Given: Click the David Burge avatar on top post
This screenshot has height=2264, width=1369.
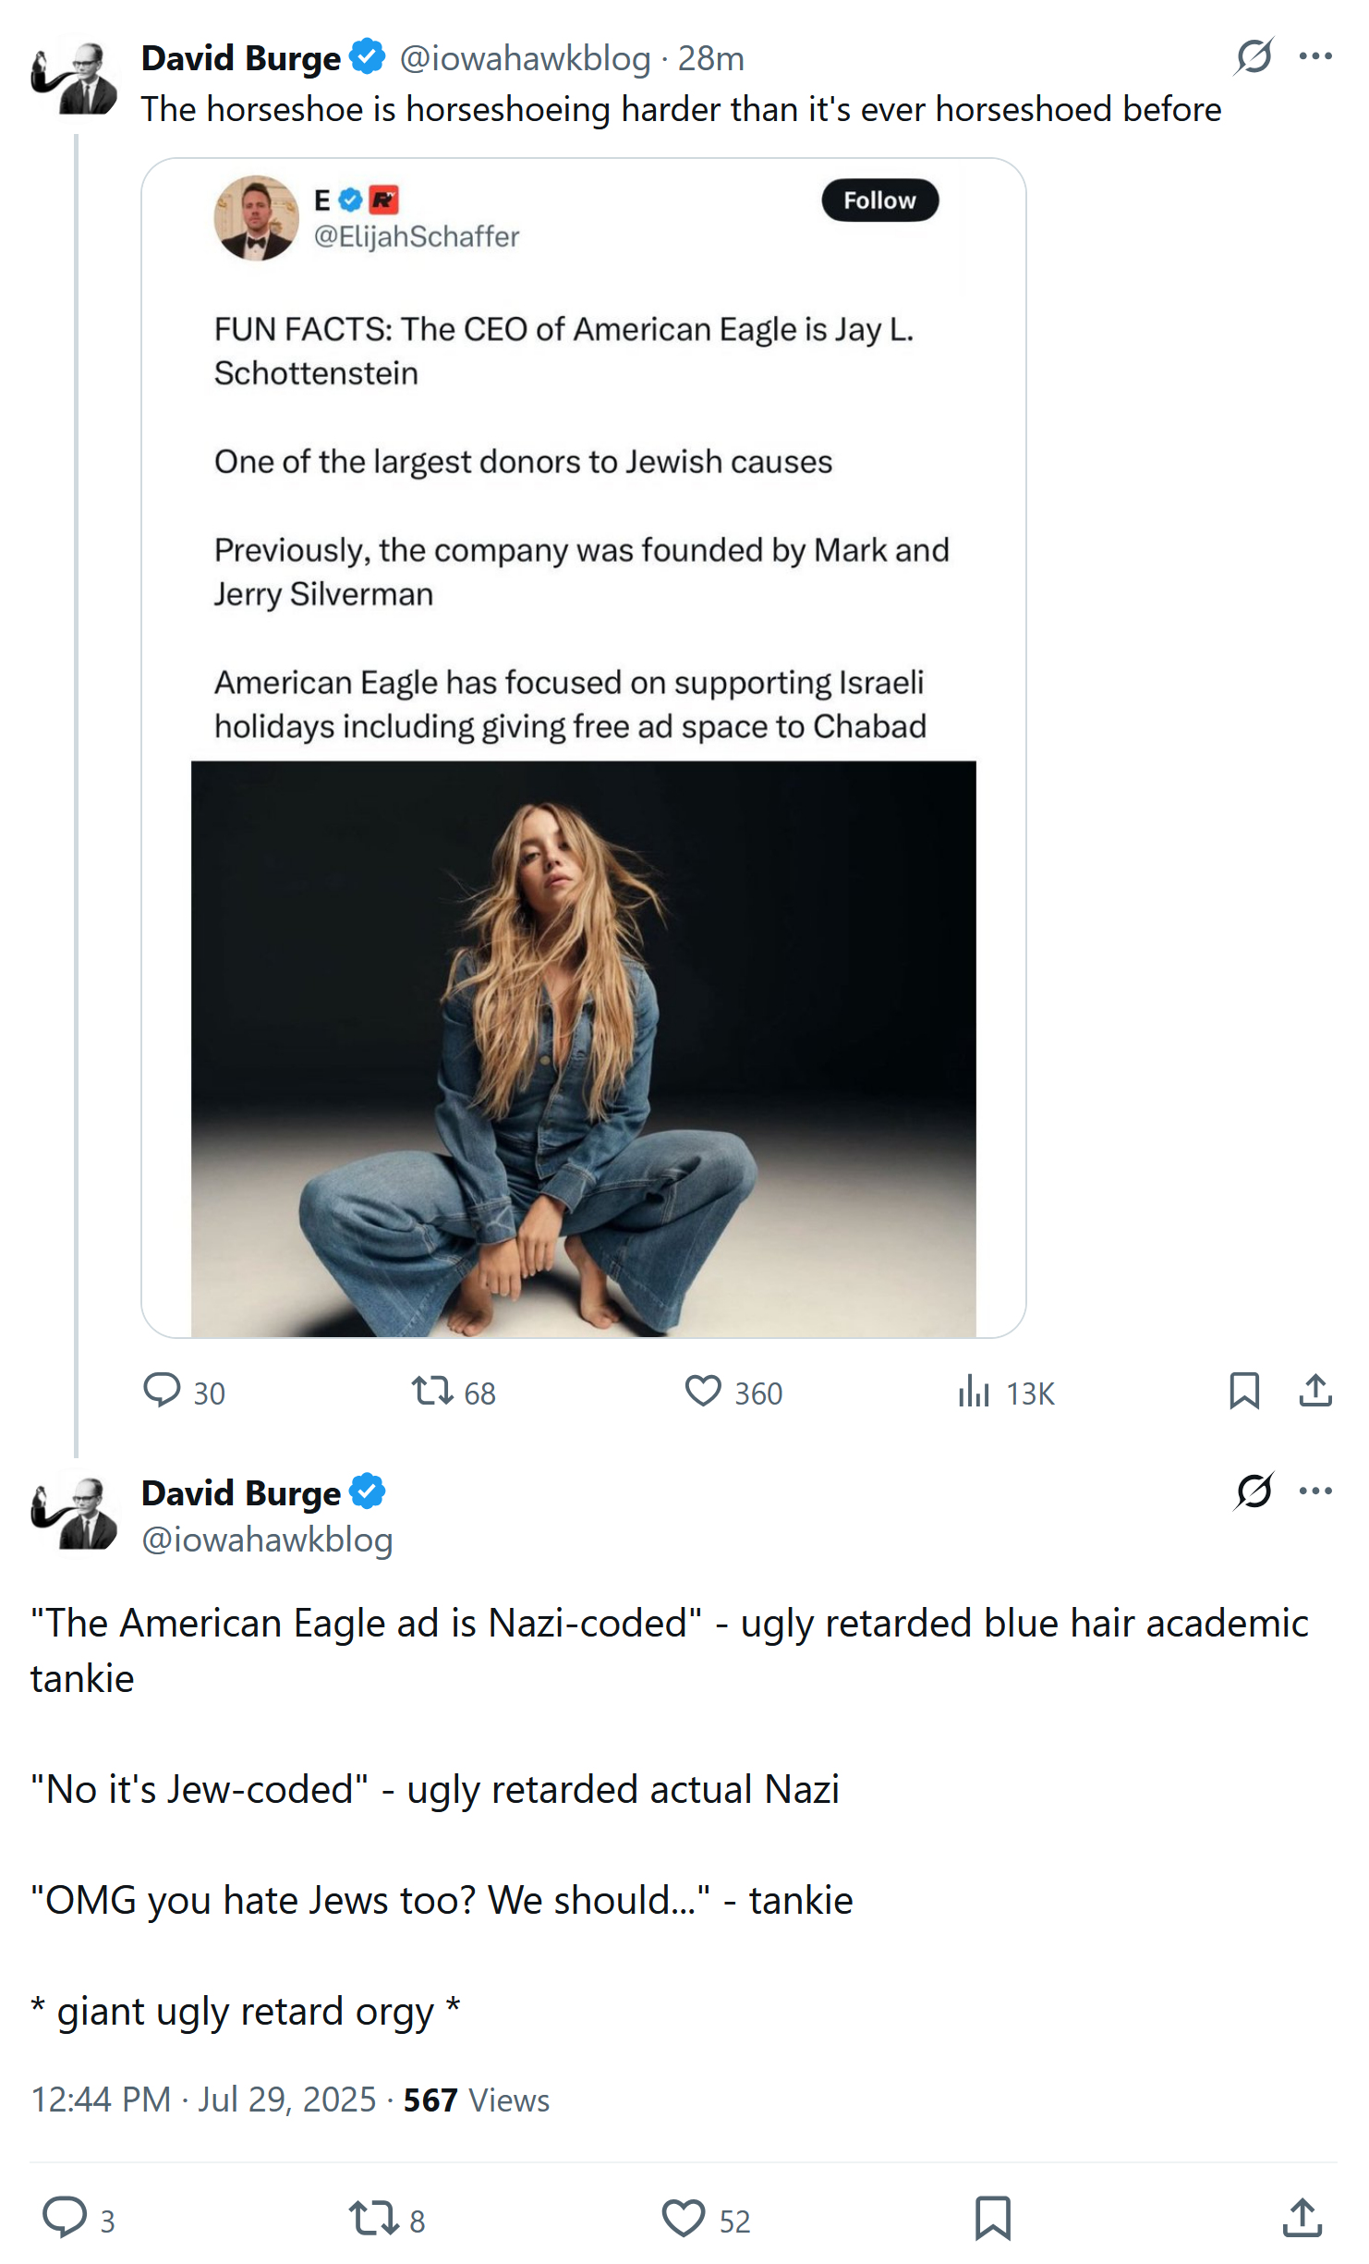Looking at the screenshot, I should pyautogui.click(x=75, y=79).
